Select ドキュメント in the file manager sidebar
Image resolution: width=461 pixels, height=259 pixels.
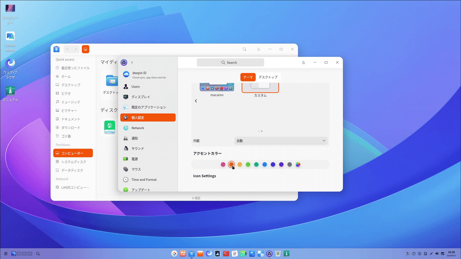coord(73,119)
